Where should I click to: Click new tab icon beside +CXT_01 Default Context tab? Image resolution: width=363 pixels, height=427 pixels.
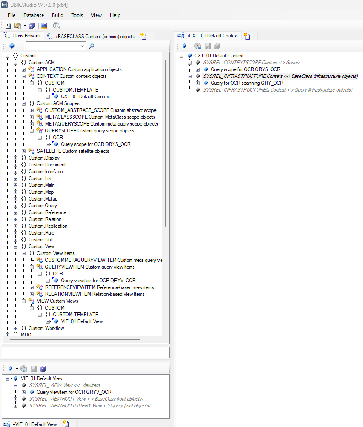tap(247, 36)
